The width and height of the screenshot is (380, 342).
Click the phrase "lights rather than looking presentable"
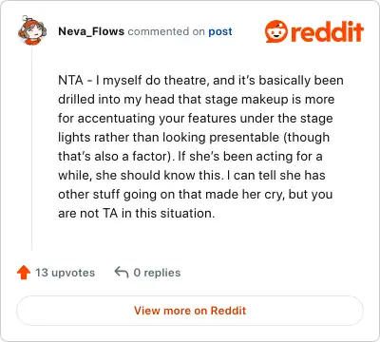[169, 138]
